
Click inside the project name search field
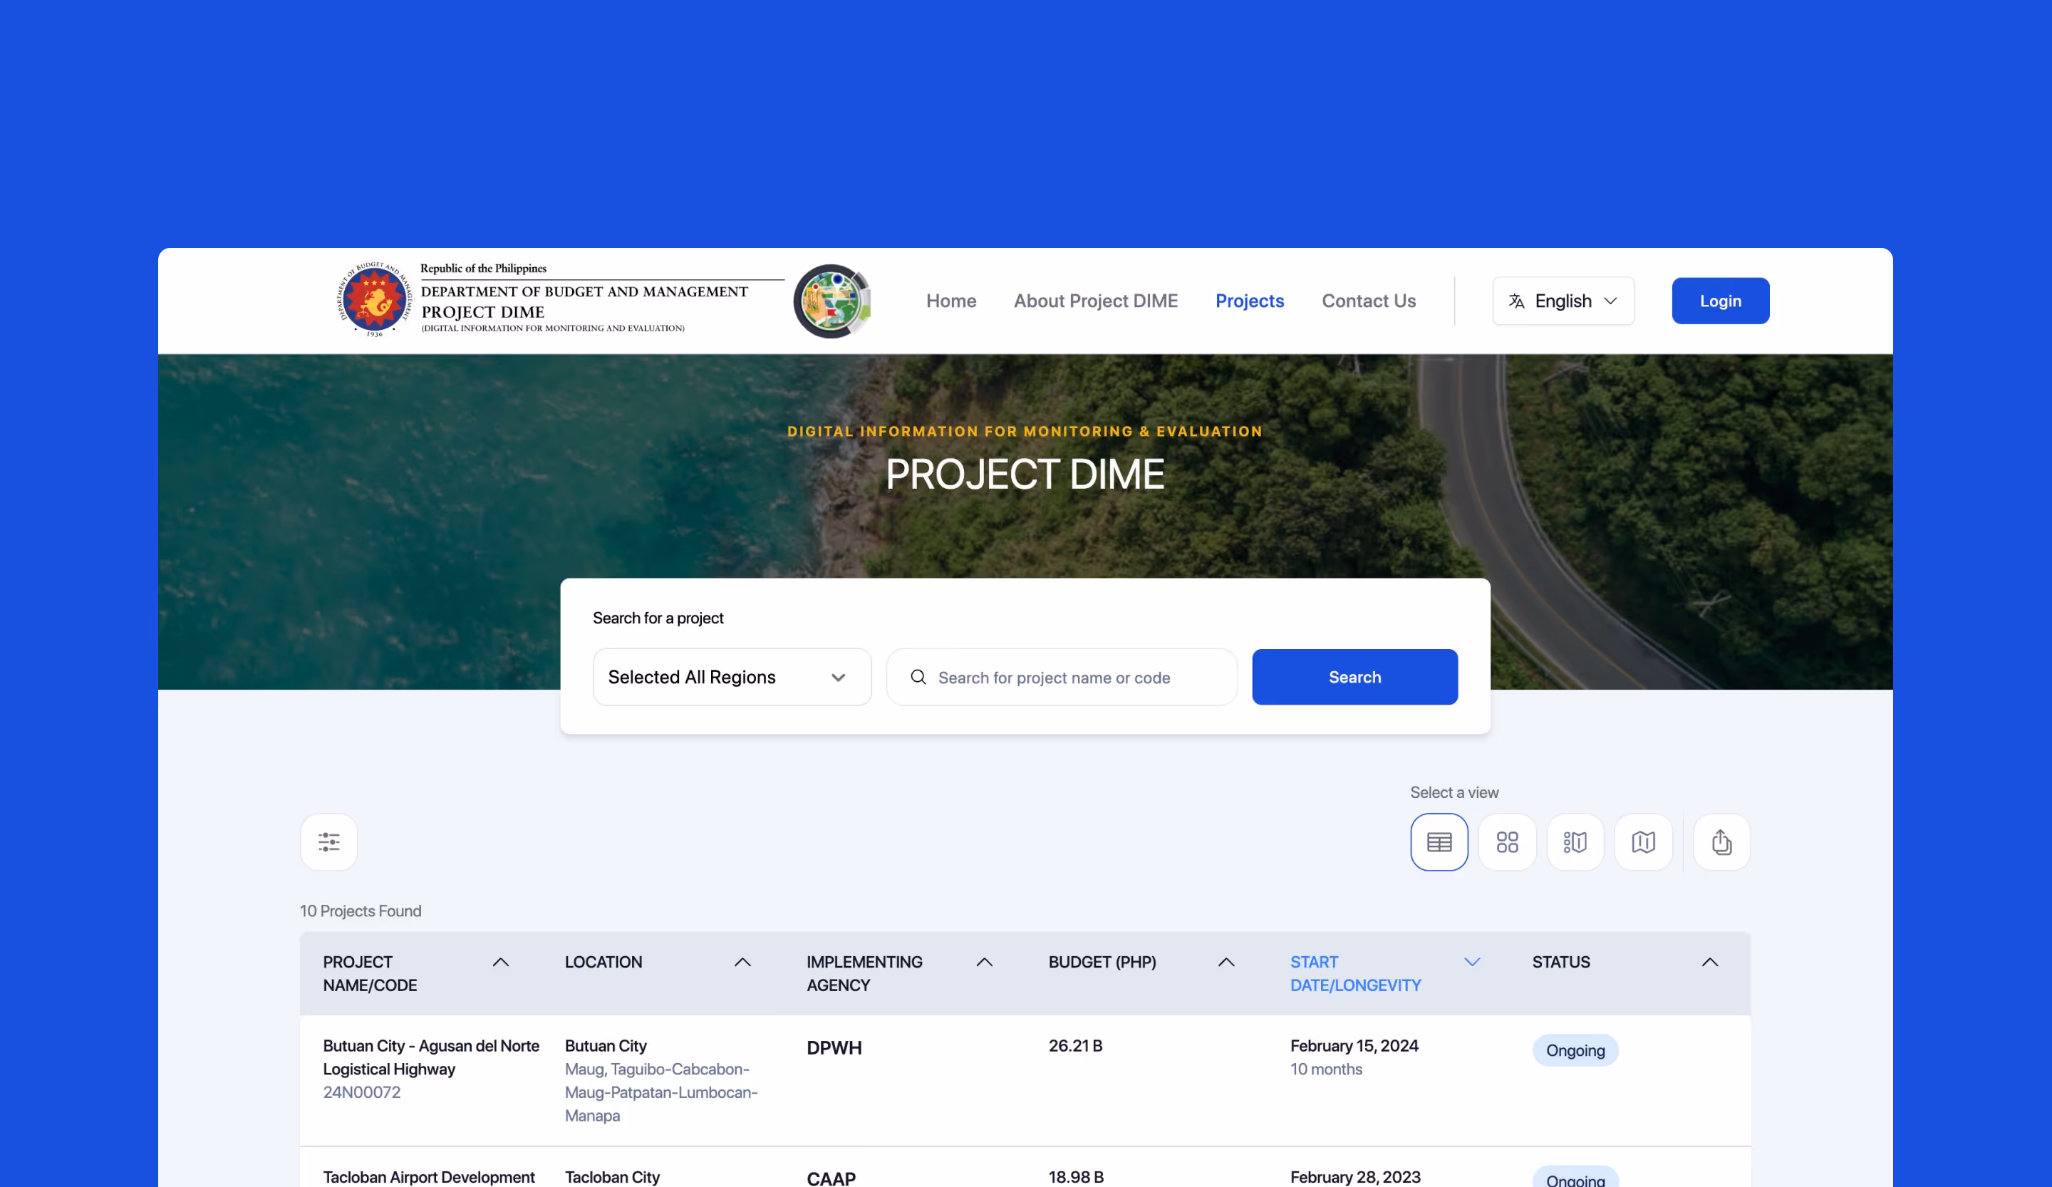pos(1059,678)
